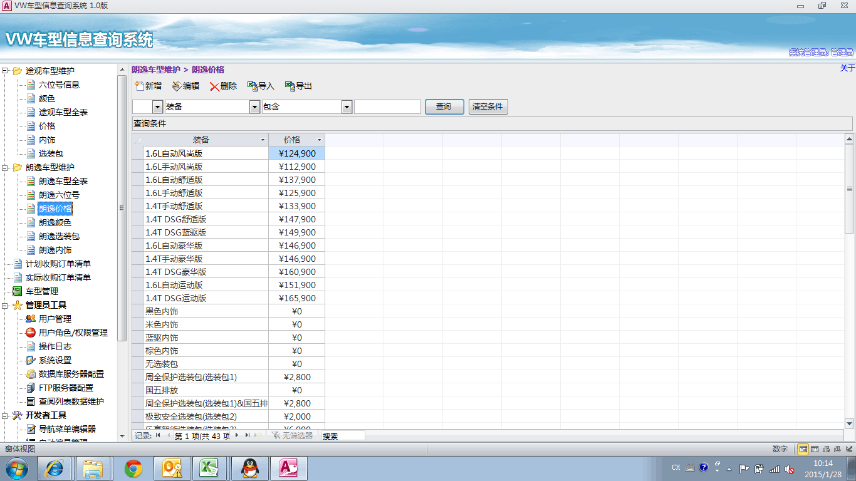Select 朗逸车型全表 in the tree
This screenshot has width=856, height=481.
click(x=63, y=181)
